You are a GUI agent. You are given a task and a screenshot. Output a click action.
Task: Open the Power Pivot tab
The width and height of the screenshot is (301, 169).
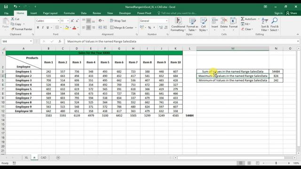144,13
